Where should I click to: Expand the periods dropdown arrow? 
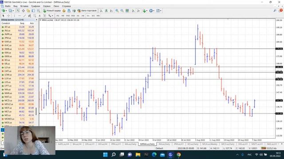[154, 11]
